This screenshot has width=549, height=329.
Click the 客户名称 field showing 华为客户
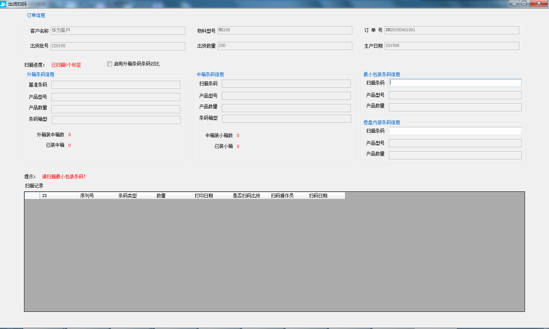(x=118, y=30)
